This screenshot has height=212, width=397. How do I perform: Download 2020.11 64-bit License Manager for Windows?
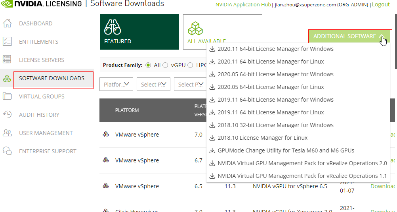click(x=275, y=49)
